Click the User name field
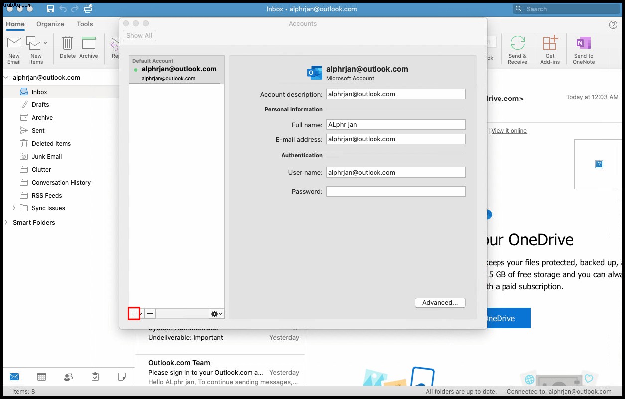625x399 pixels. click(395, 172)
